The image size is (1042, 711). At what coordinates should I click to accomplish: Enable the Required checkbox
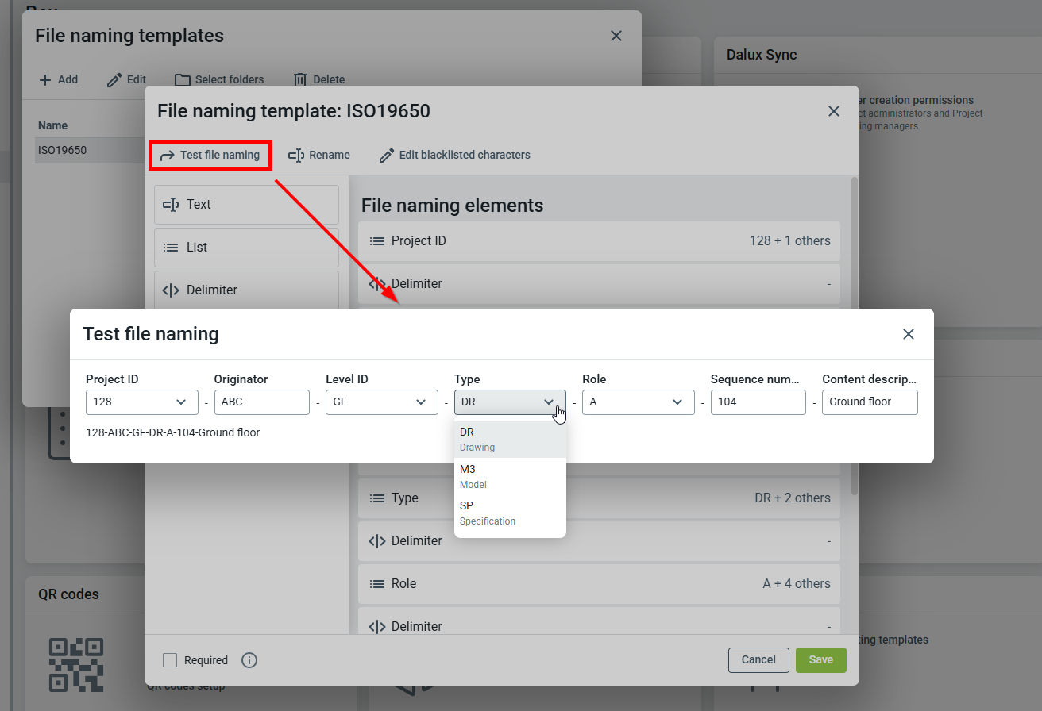click(170, 660)
